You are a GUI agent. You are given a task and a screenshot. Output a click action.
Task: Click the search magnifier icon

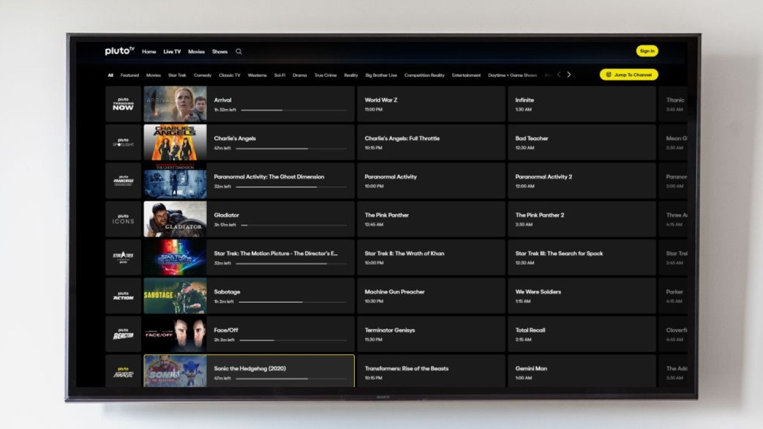[238, 52]
